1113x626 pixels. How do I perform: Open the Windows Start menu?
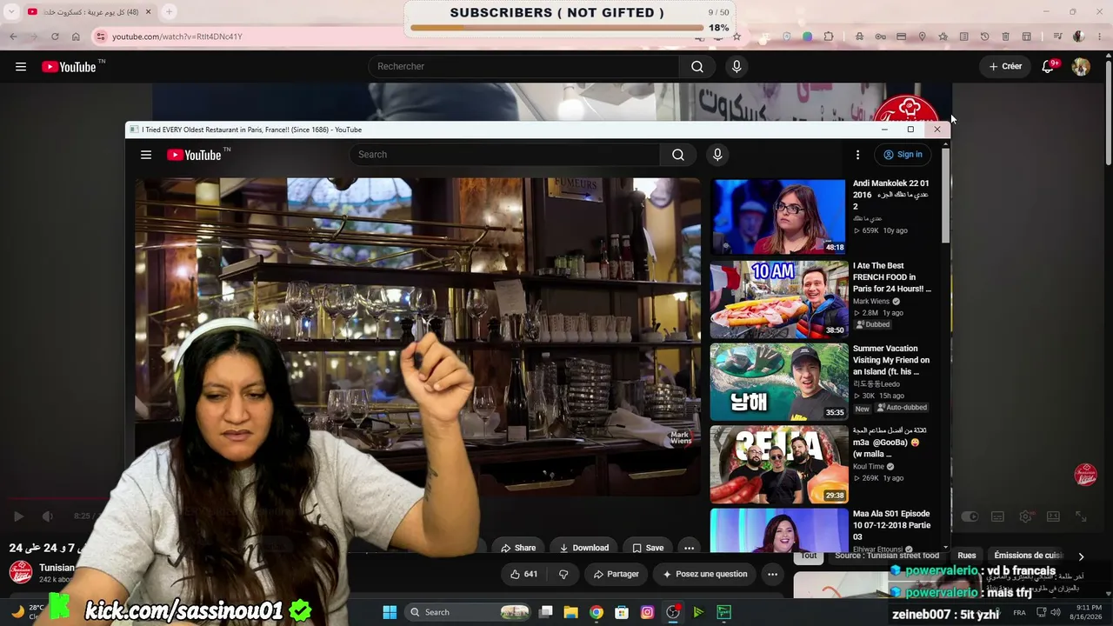point(390,612)
